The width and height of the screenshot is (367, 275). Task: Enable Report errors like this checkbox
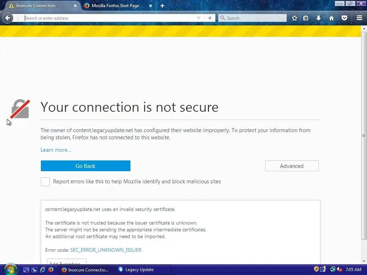pos(45,182)
